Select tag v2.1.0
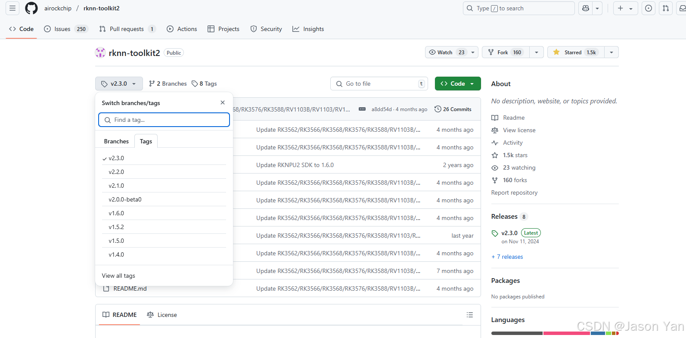 pos(164,186)
